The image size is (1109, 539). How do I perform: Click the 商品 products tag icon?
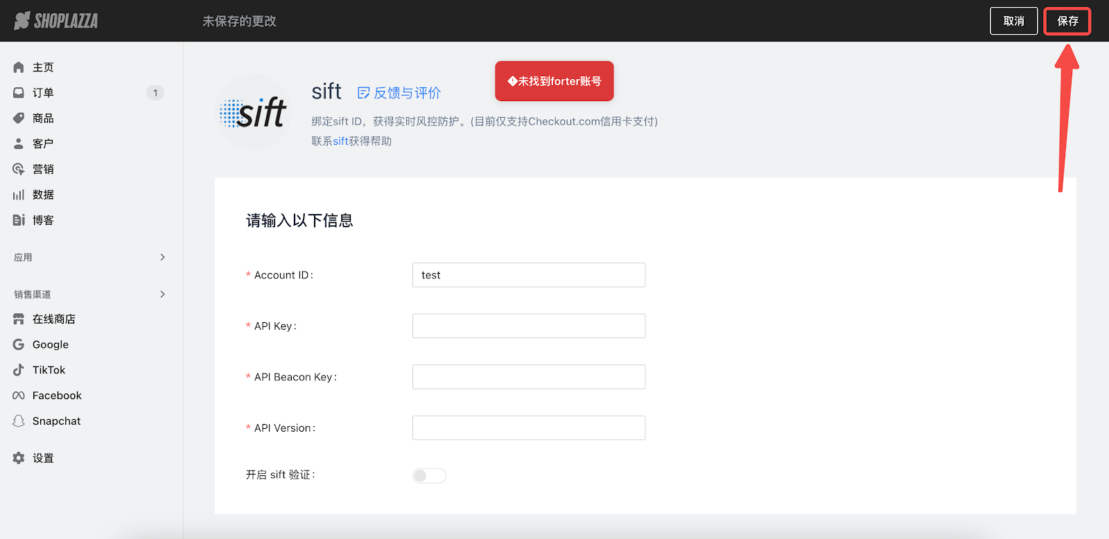pyautogui.click(x=19, y=118)
